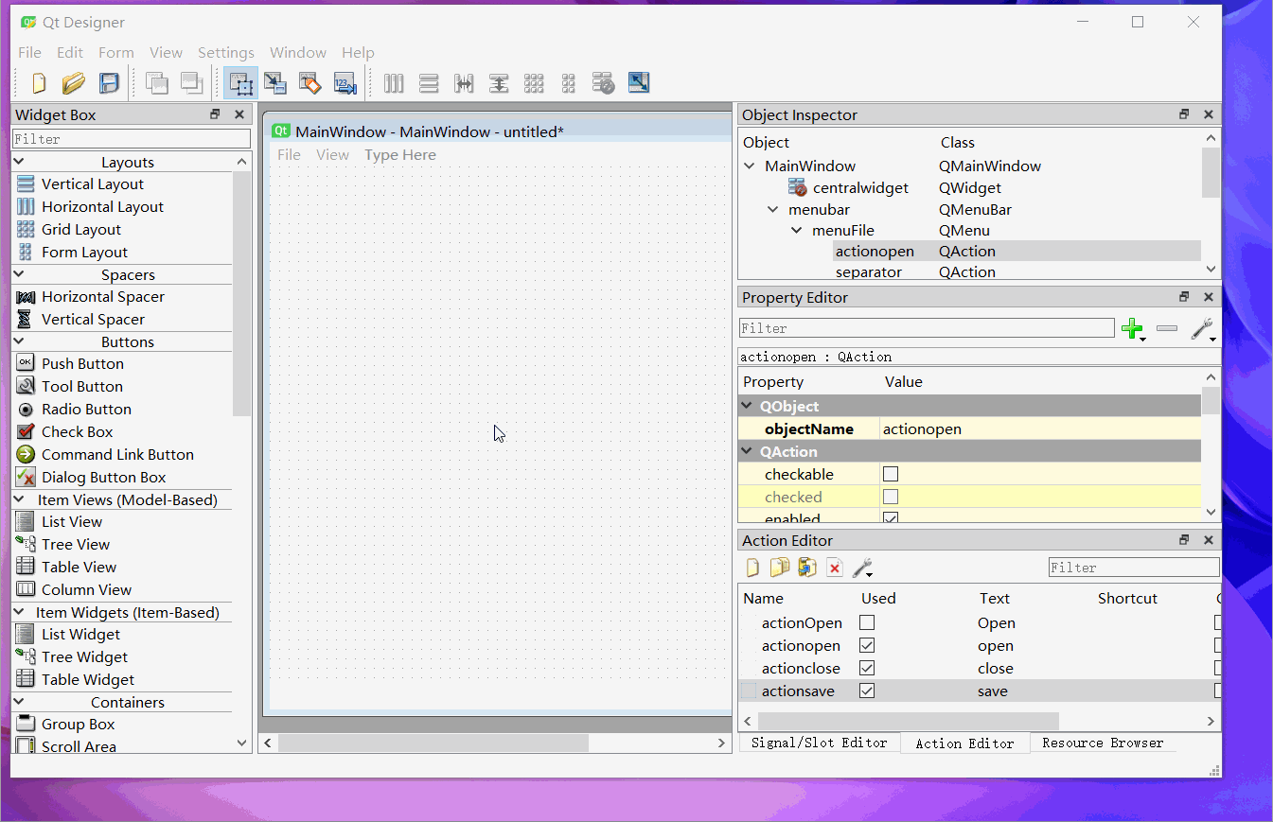
Task: Collapse Item Widgets (Item-Based) category
Action: (x=19, y=612)
